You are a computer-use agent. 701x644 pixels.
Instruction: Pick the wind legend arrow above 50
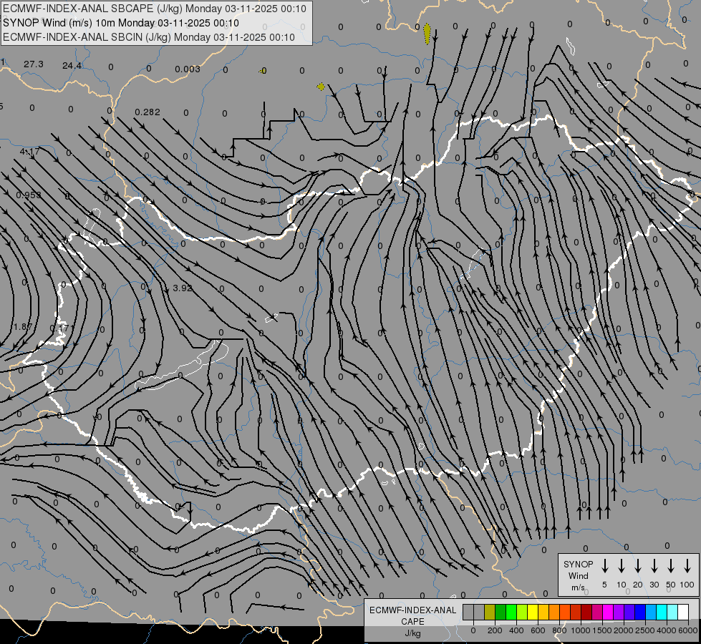tap(671, 565)
